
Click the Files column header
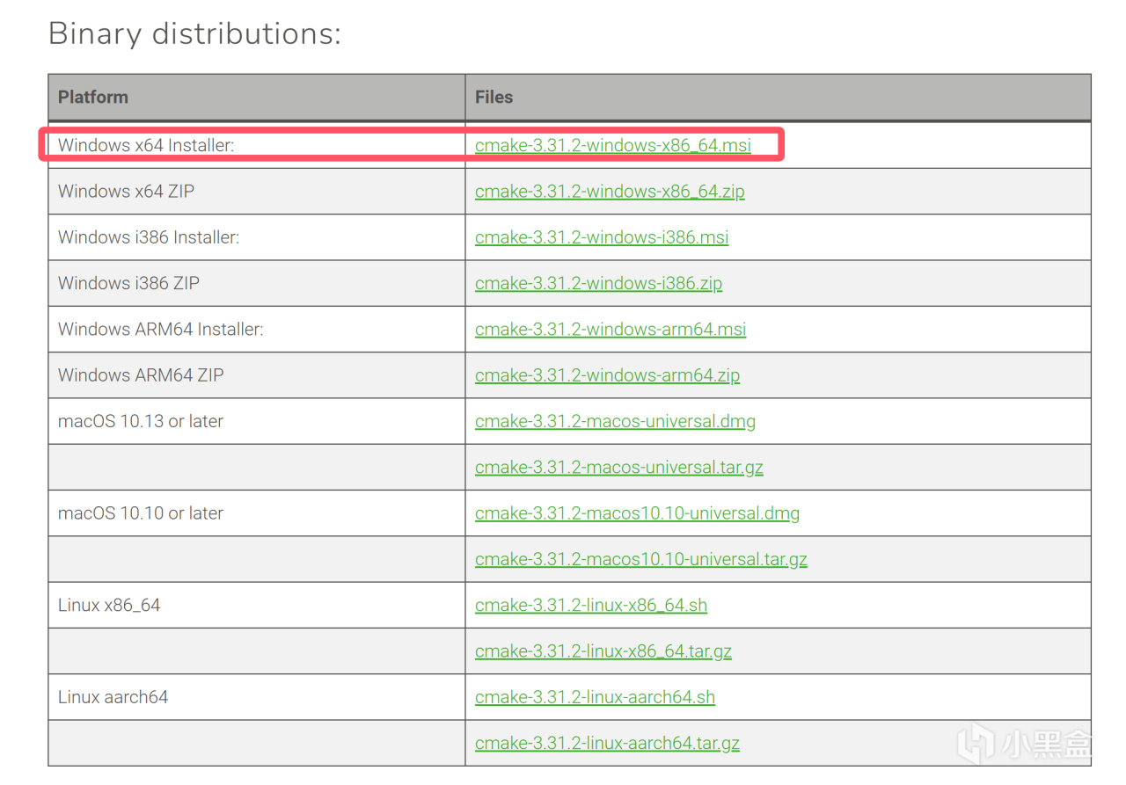tap(494, 98)
